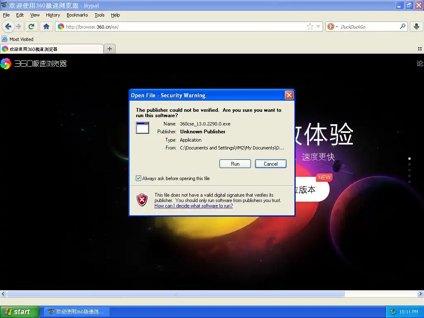Show the tab groups grid icon
The width and height of the screenshot is (424, 318).
420,49
